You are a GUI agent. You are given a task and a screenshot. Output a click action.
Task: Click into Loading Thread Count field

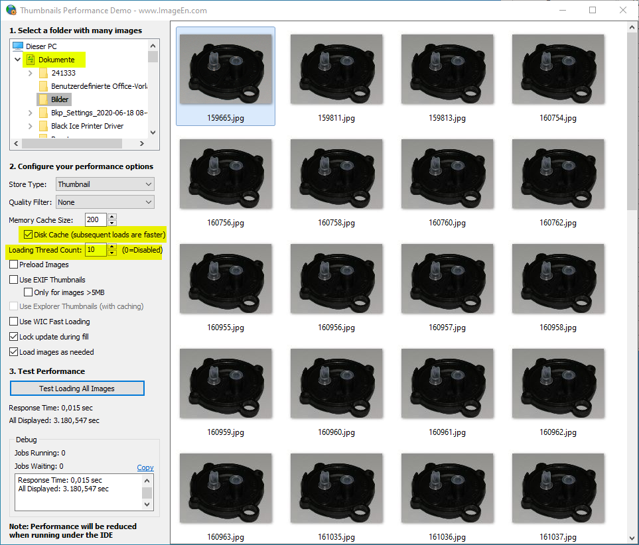point(96,250)
